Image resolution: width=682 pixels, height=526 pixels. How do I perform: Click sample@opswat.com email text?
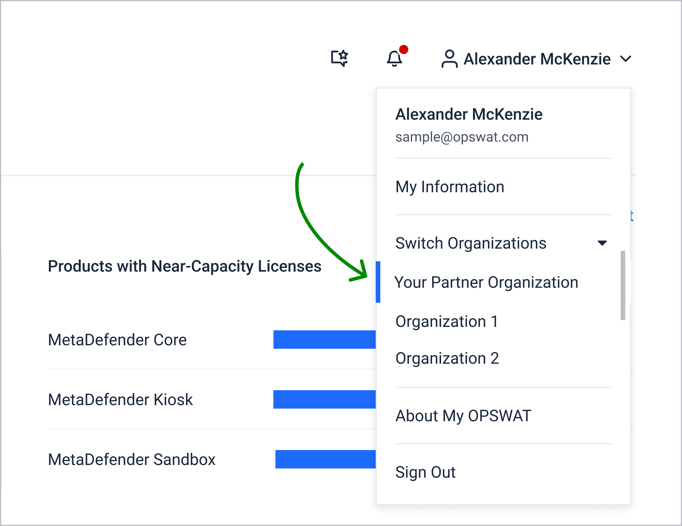tap(461, 137)
